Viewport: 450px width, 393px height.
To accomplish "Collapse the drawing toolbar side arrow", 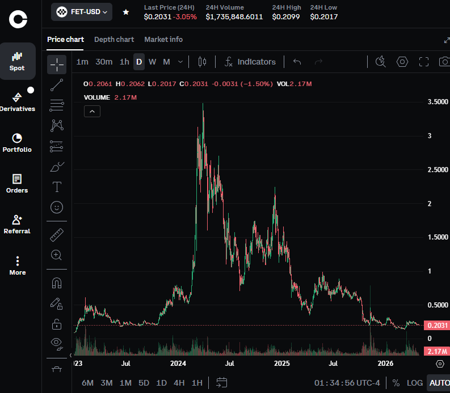I will point(70,355).
